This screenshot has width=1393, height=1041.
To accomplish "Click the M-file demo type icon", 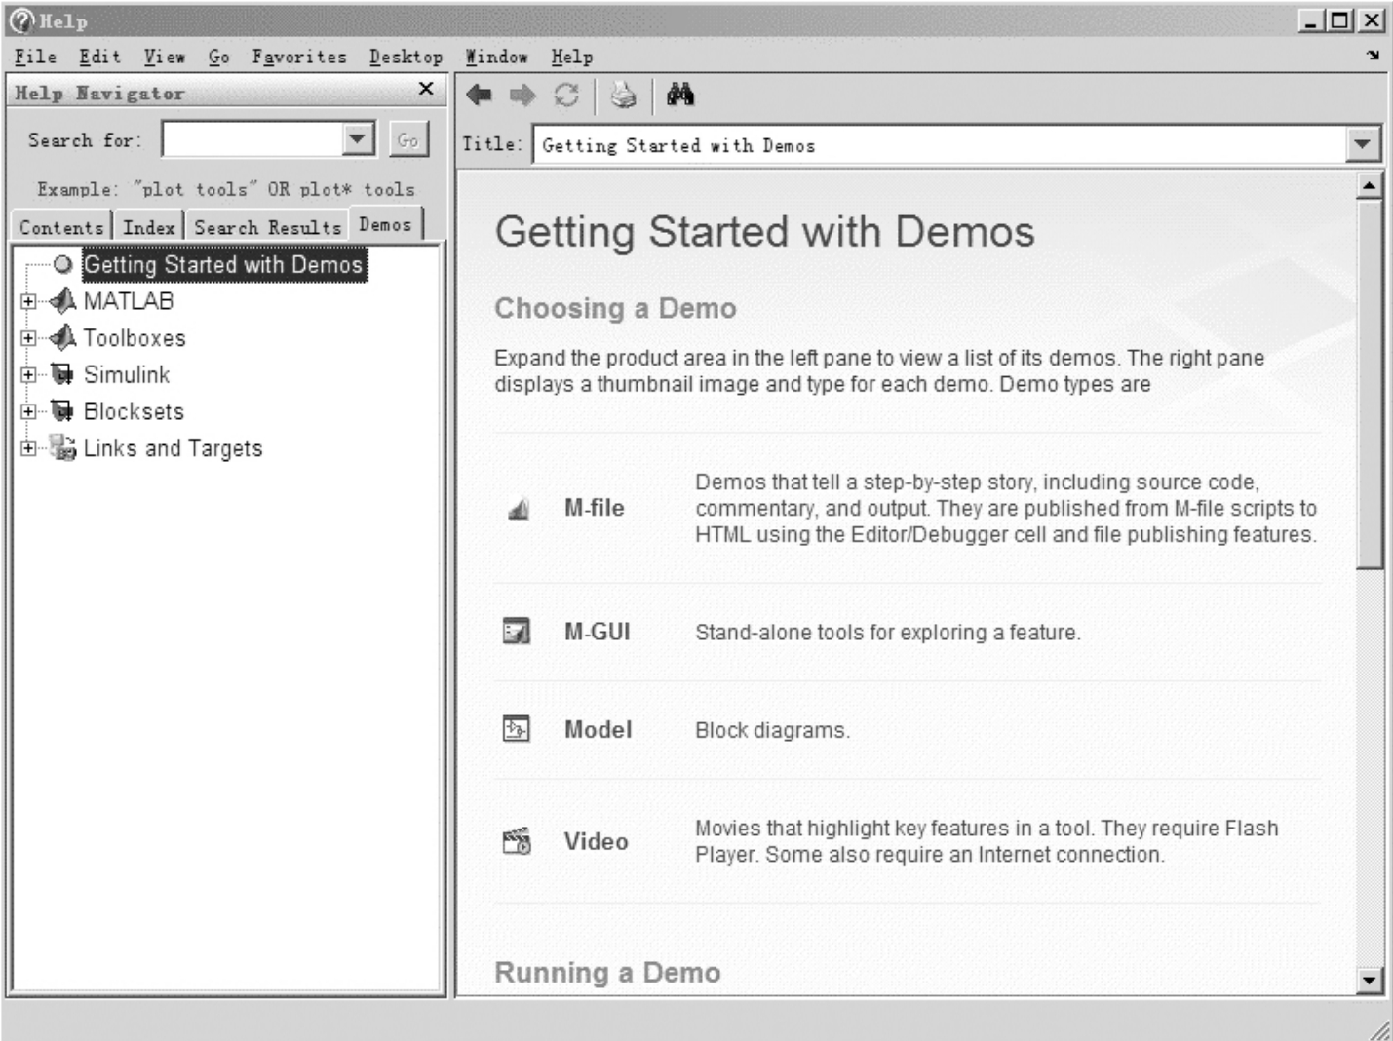I will point(518,509).
